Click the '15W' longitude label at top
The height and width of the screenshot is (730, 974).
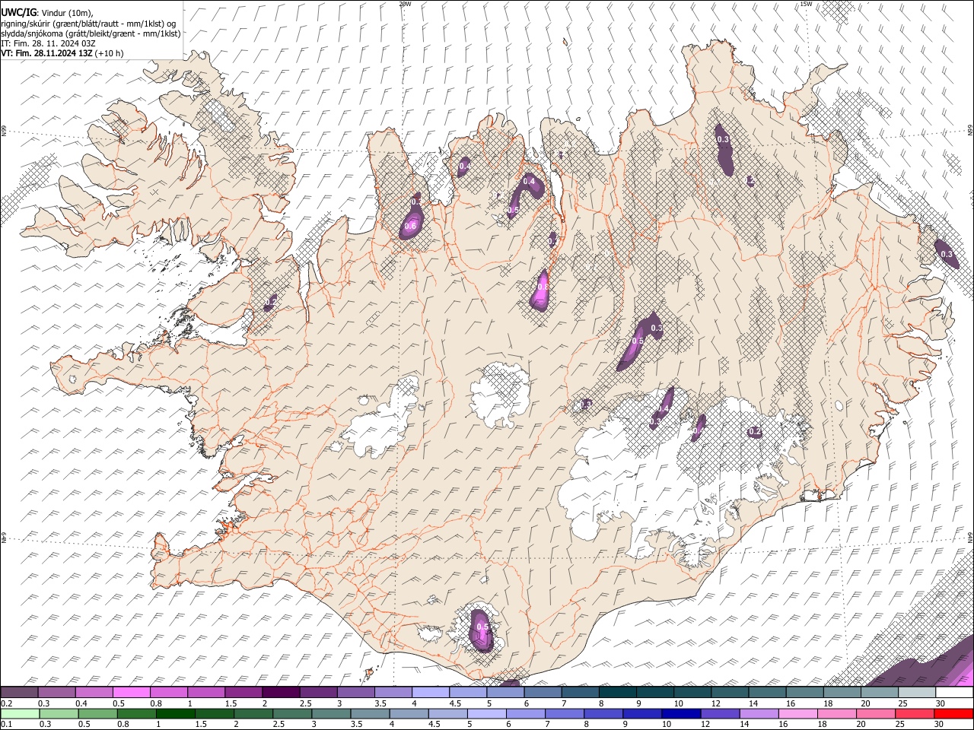[x=806, y=4]
